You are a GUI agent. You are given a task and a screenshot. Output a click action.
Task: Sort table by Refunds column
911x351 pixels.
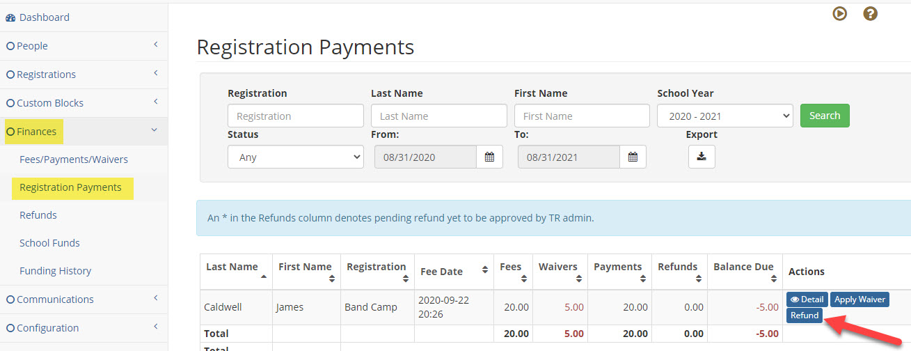[x=679, y=272]
